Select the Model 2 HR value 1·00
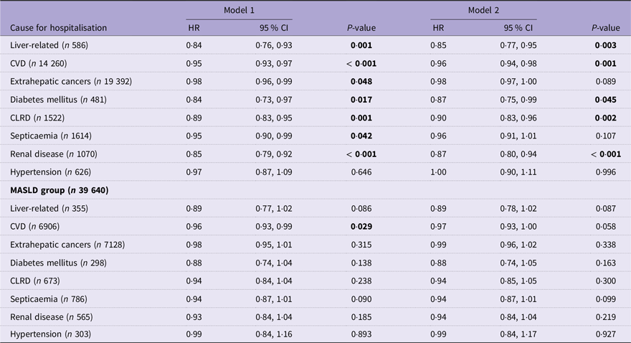Viewport: 631px width, 343px height. [x=438, y=172]
